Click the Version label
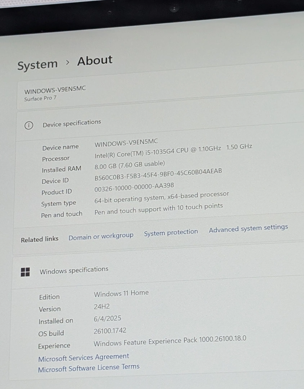Viewport: 304px width, 389px height. 50,309
